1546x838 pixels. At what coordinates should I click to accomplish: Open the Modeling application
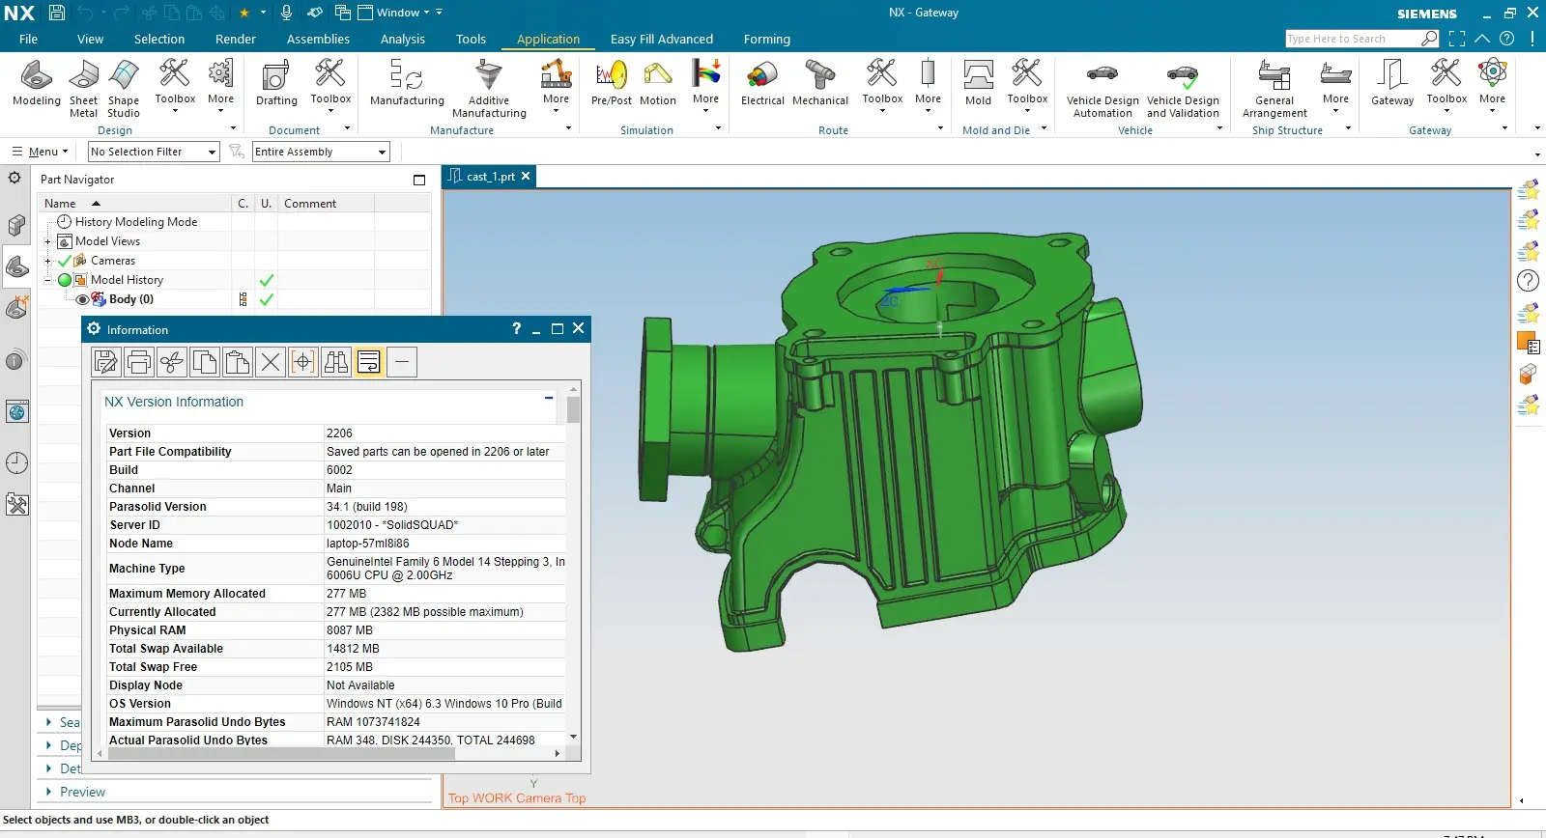pos(37,83)
